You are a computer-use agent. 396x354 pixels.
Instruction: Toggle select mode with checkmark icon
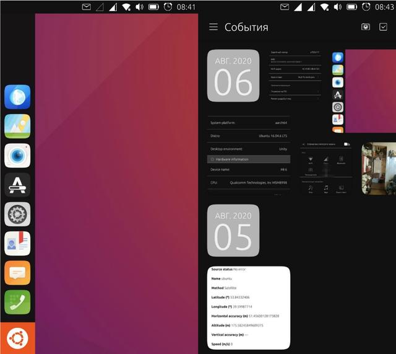(384, 27)
